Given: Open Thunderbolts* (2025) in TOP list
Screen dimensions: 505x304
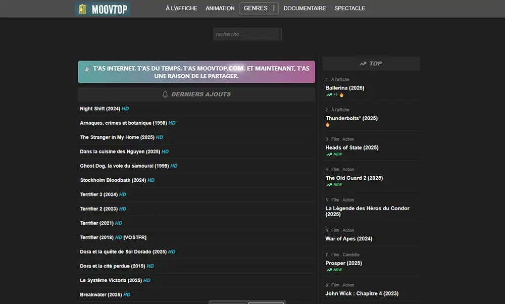Looking at the screenshot, I should (x=351, y=118).
